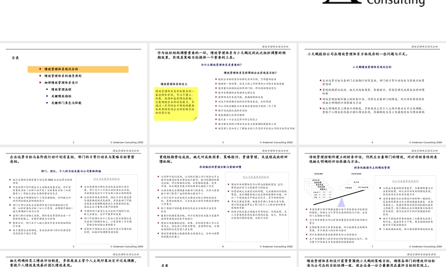Screen dimensions: 446x267
Task: Click the 目录 heading on slide 2
Action: pos(15,58)
